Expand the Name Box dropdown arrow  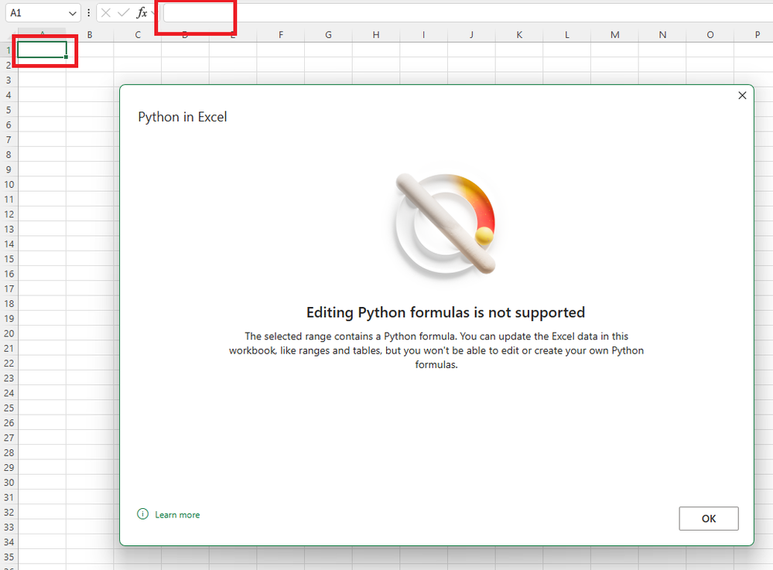tap(73, 13)
